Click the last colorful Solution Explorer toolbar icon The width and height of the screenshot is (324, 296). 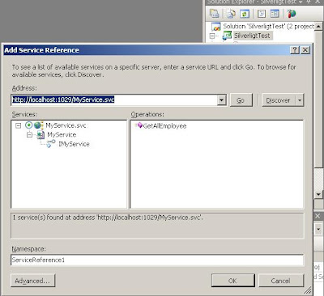292,14
